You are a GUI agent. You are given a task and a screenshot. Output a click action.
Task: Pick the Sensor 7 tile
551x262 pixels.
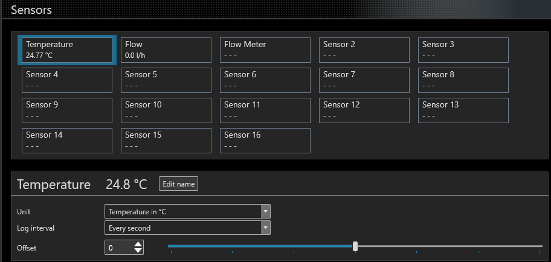click(x=364, y=80)
